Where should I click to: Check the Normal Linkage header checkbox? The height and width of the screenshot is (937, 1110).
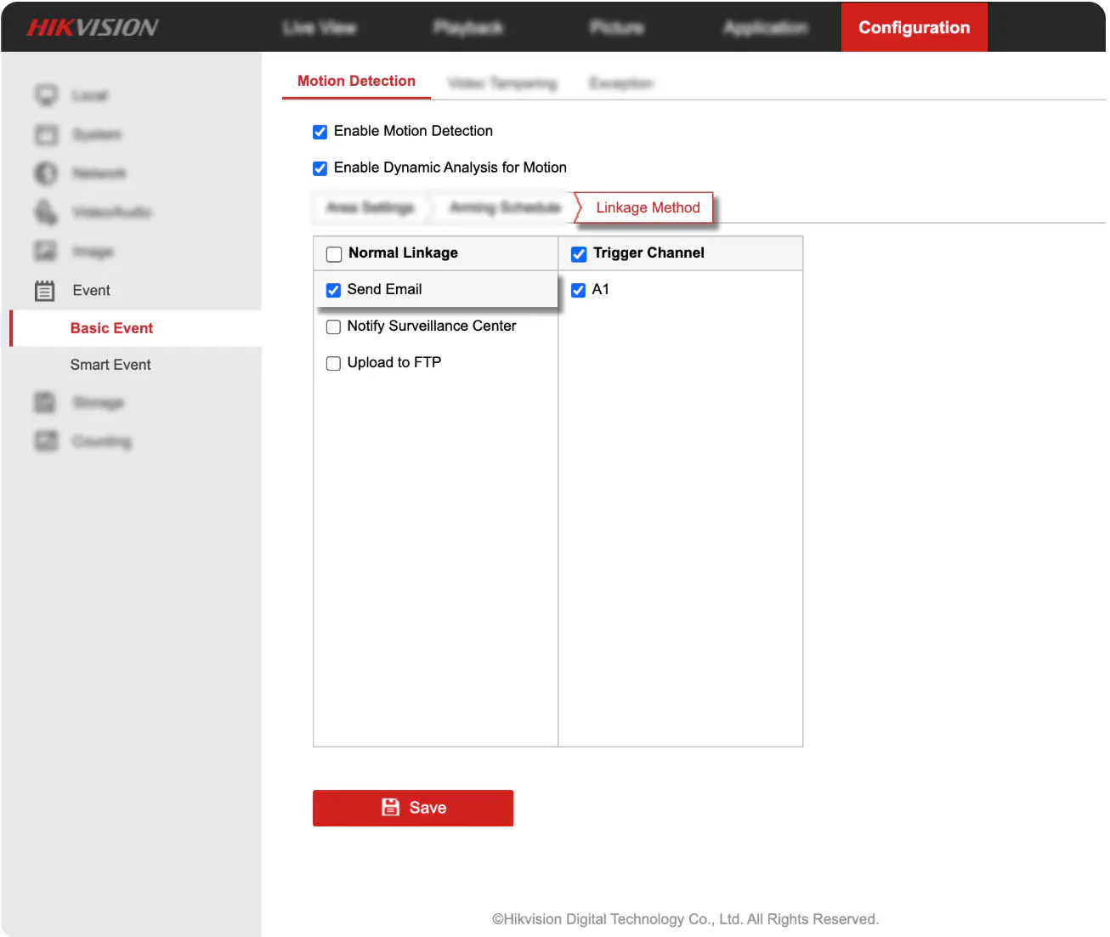click(x=334, y=254)
